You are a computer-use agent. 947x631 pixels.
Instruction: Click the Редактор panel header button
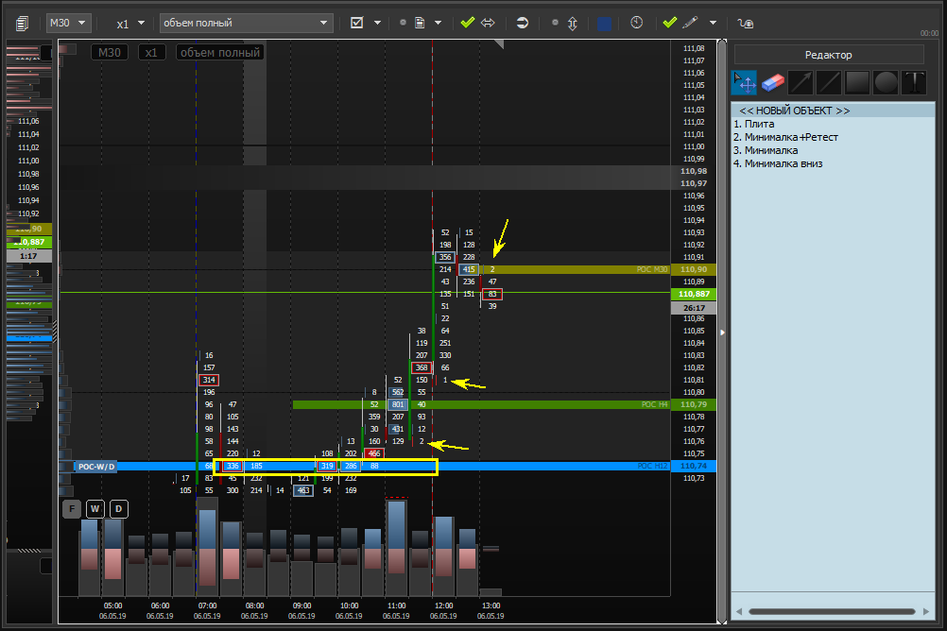pyautogui.click(x=829, y=55)
